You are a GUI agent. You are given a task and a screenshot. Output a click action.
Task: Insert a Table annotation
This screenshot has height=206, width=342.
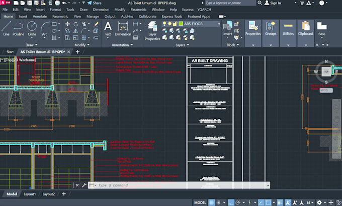(135, 38)
